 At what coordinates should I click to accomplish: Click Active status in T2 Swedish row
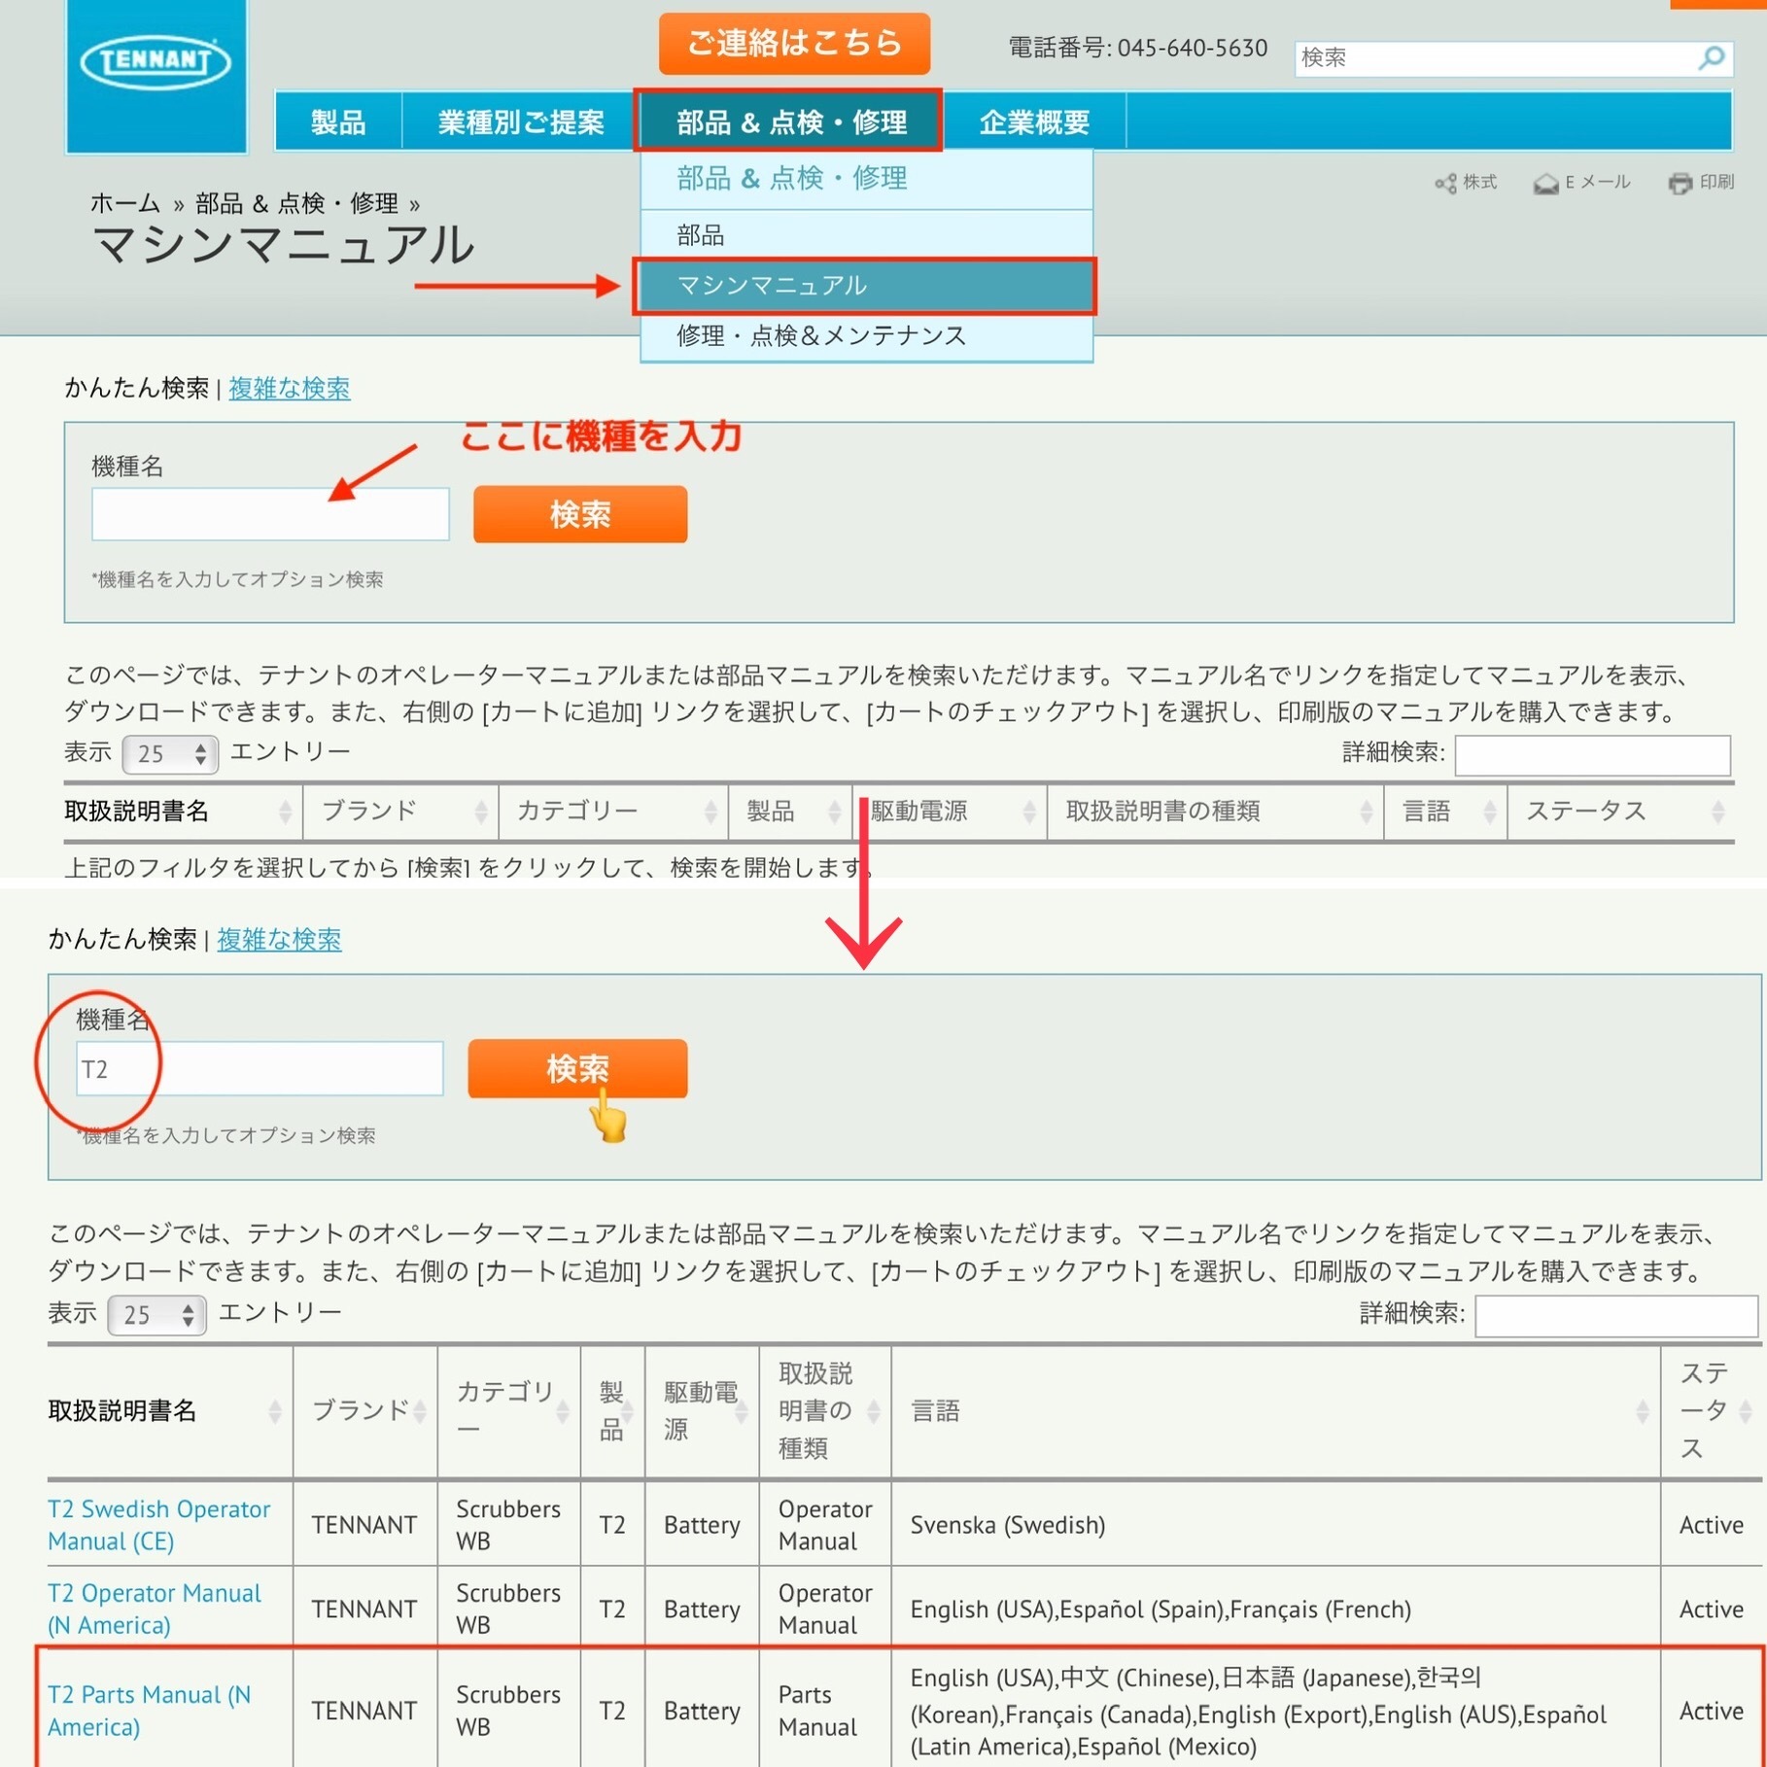[x=1711, y=1525]
